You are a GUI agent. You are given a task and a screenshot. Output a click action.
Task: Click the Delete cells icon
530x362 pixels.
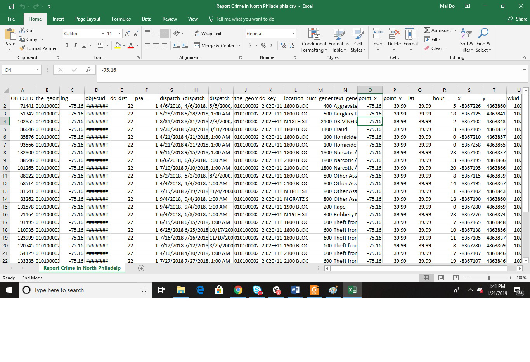(x=394, y=34)
